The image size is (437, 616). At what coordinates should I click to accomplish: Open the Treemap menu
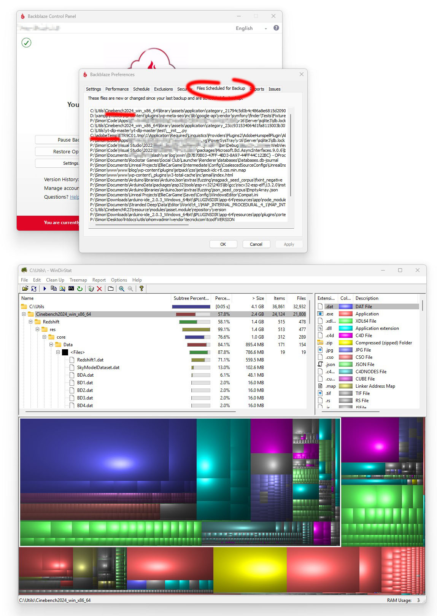78,280
